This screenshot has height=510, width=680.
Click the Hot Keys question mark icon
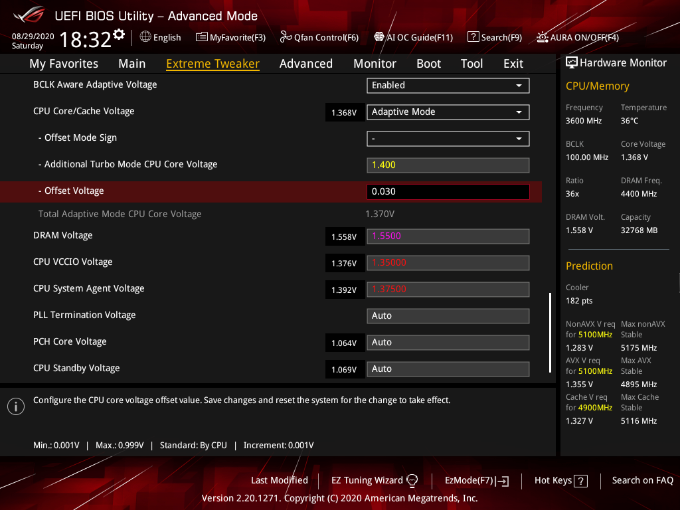coord(580,481)
